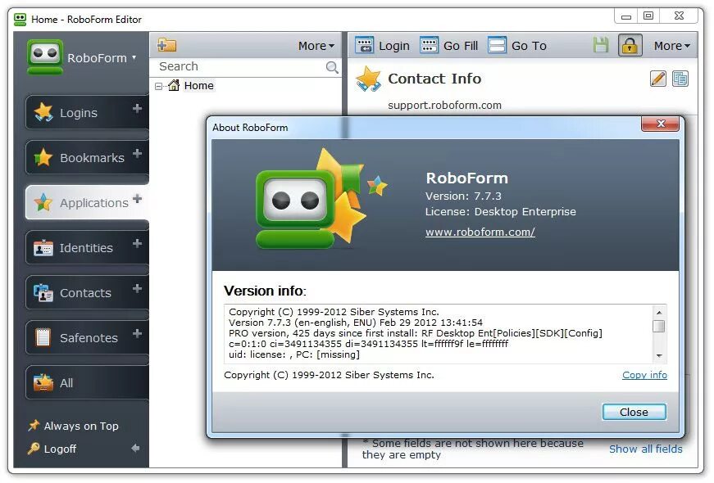Collapse sidebar using arrow beside Logoff
714x483 pixels.
135,448
